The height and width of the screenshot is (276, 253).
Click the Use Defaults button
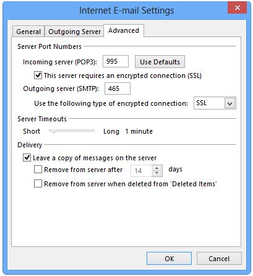point(160,62)
